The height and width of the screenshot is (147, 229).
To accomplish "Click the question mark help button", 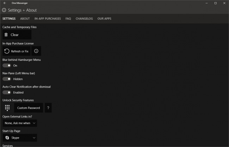I will 48,108.
